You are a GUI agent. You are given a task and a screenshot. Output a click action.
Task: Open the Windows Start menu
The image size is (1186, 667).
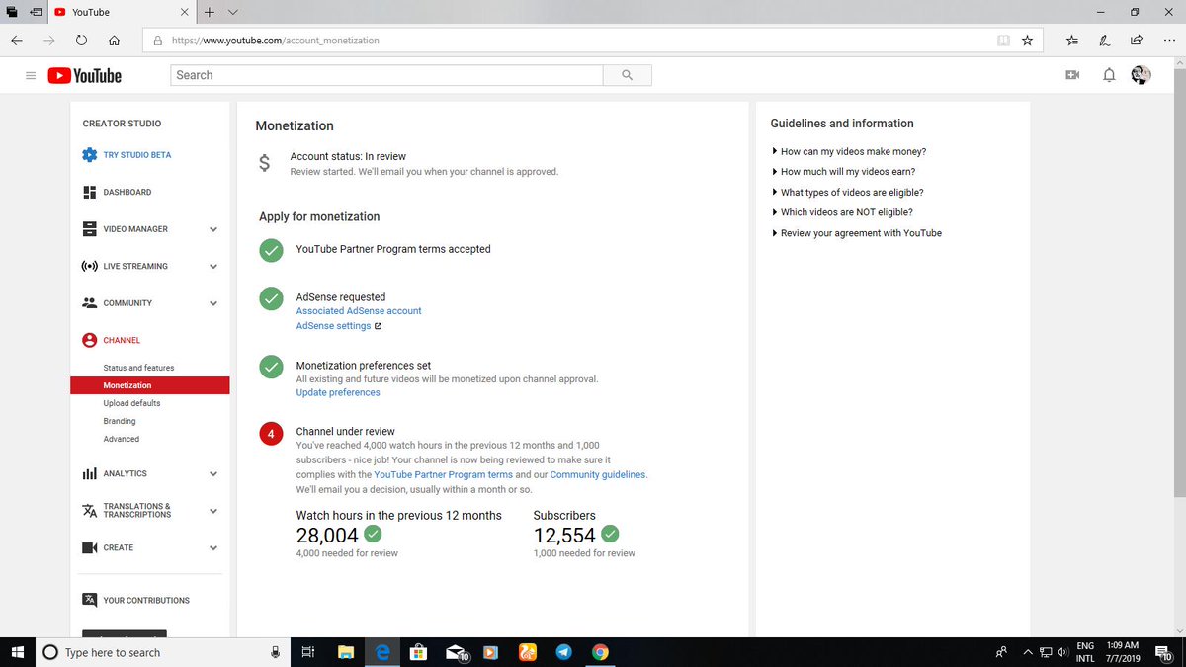point(17,652)
